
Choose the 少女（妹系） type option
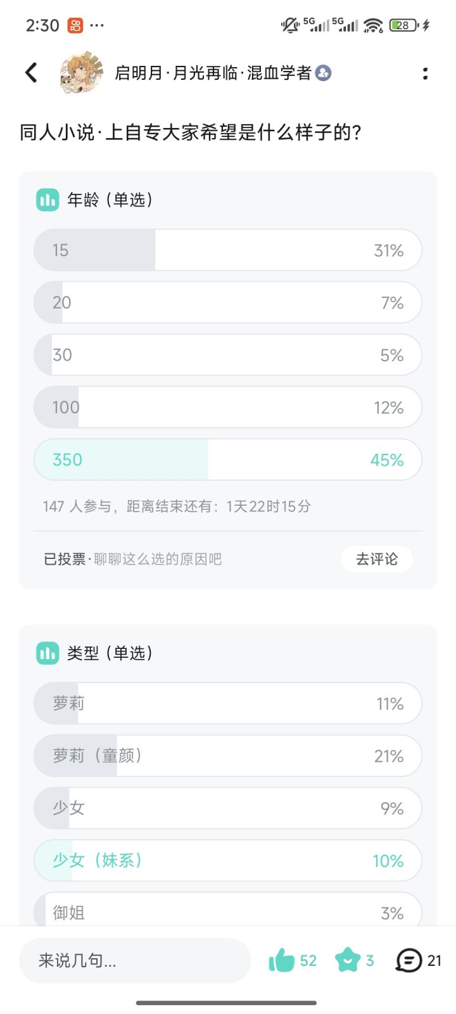tap(227, 860)
